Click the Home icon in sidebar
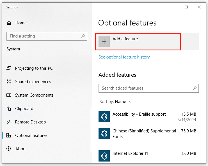The height and width of the screenshot is (166, 208). click(x=9, y=23)
